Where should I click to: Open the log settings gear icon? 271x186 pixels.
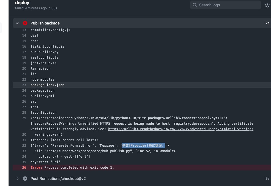click(267, 5)
